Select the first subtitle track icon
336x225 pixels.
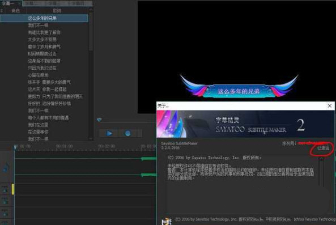[5, 189]
